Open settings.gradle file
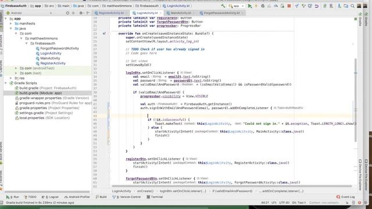The width and height of the screenshot is (372, 209). point(44,113)
